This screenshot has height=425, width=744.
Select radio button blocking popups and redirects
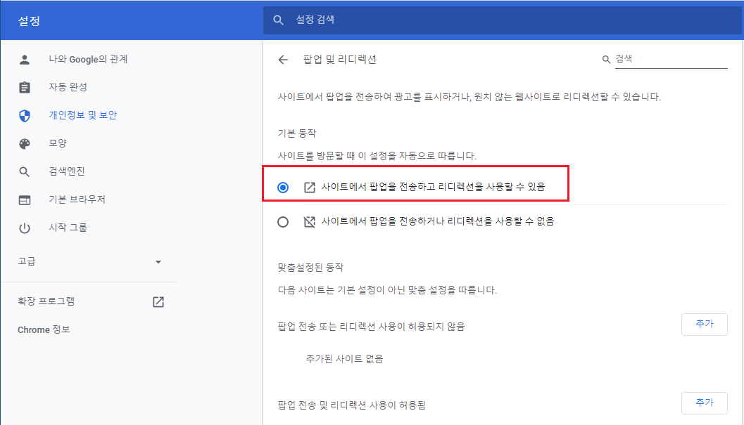point(283,222)
